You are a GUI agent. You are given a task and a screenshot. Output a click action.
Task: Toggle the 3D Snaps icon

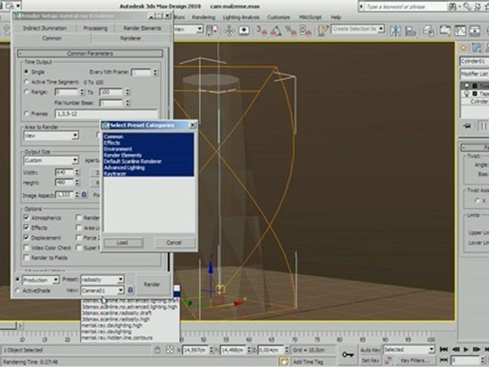[261, 30]
